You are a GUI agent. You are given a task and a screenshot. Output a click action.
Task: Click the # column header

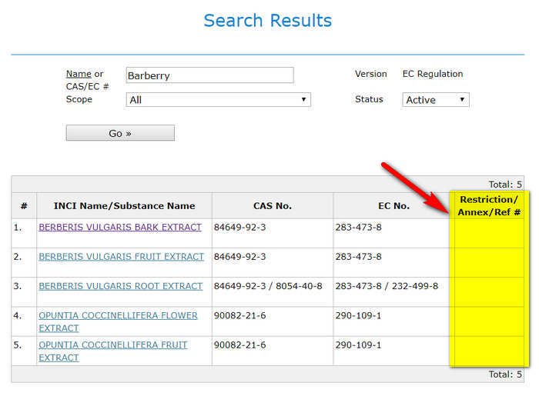pyautogui.click(x=24, y=206)
